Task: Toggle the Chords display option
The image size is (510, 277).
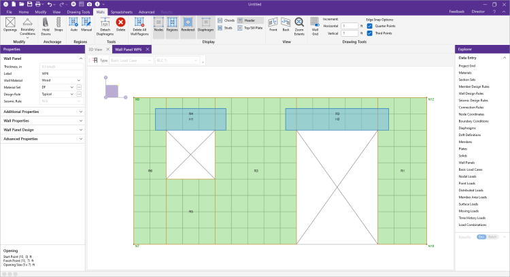Action: pyautogui.click(x=220, y=20)
